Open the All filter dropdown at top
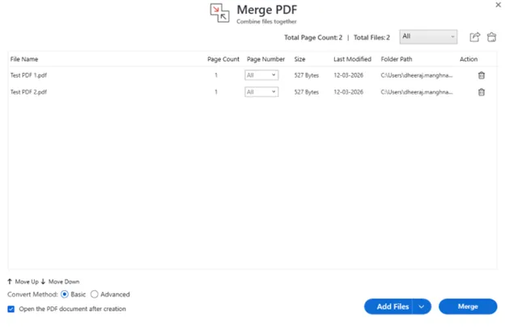505x334 pixels. pos(428,37)
